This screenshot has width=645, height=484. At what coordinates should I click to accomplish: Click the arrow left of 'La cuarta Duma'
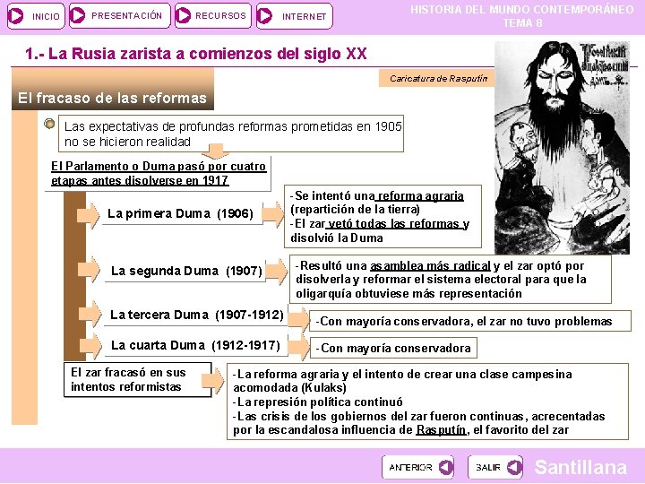(x=90, y=346)
